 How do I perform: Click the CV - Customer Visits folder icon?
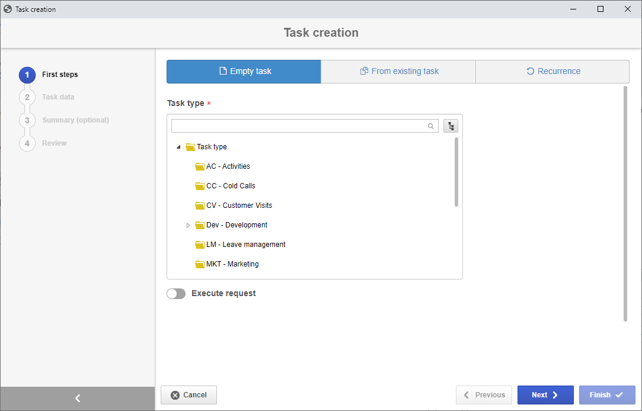click(200, 205)
